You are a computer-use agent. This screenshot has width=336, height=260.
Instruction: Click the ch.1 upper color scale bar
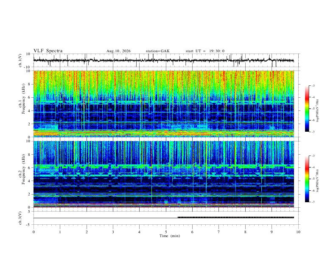coord(307,108)
